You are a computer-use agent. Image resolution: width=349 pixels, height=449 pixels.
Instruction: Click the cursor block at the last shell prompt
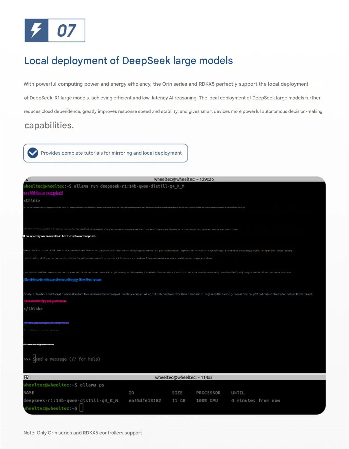coord(82,408)
